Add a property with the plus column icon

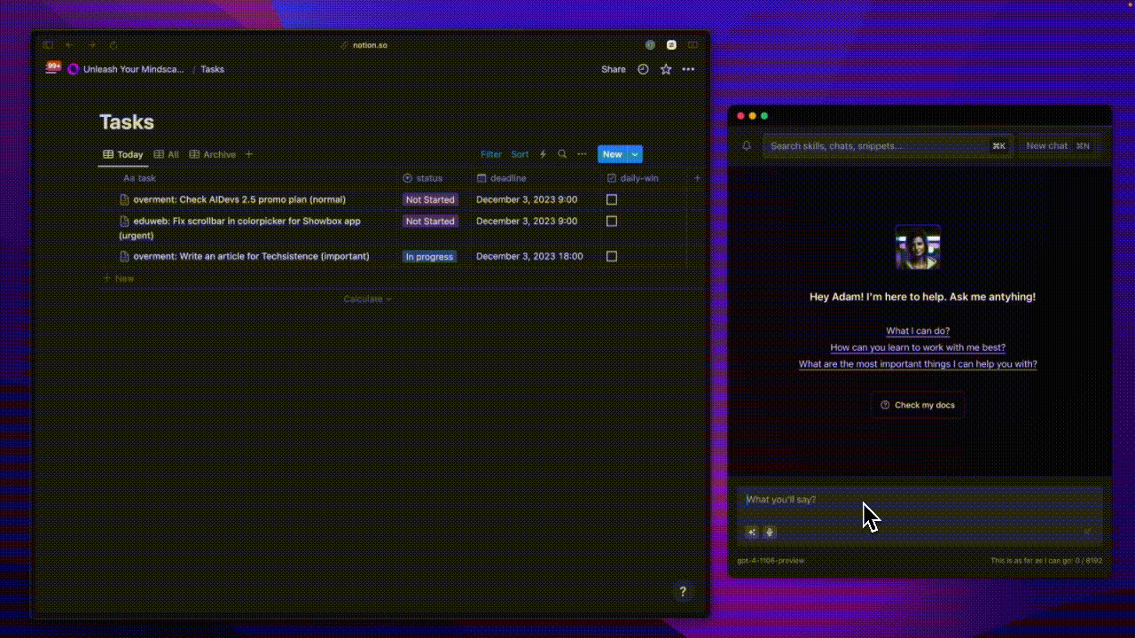(697, 178)
